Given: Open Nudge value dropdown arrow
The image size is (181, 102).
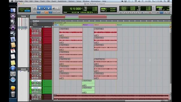Looking at the screenshot, I should click(116, 11).
